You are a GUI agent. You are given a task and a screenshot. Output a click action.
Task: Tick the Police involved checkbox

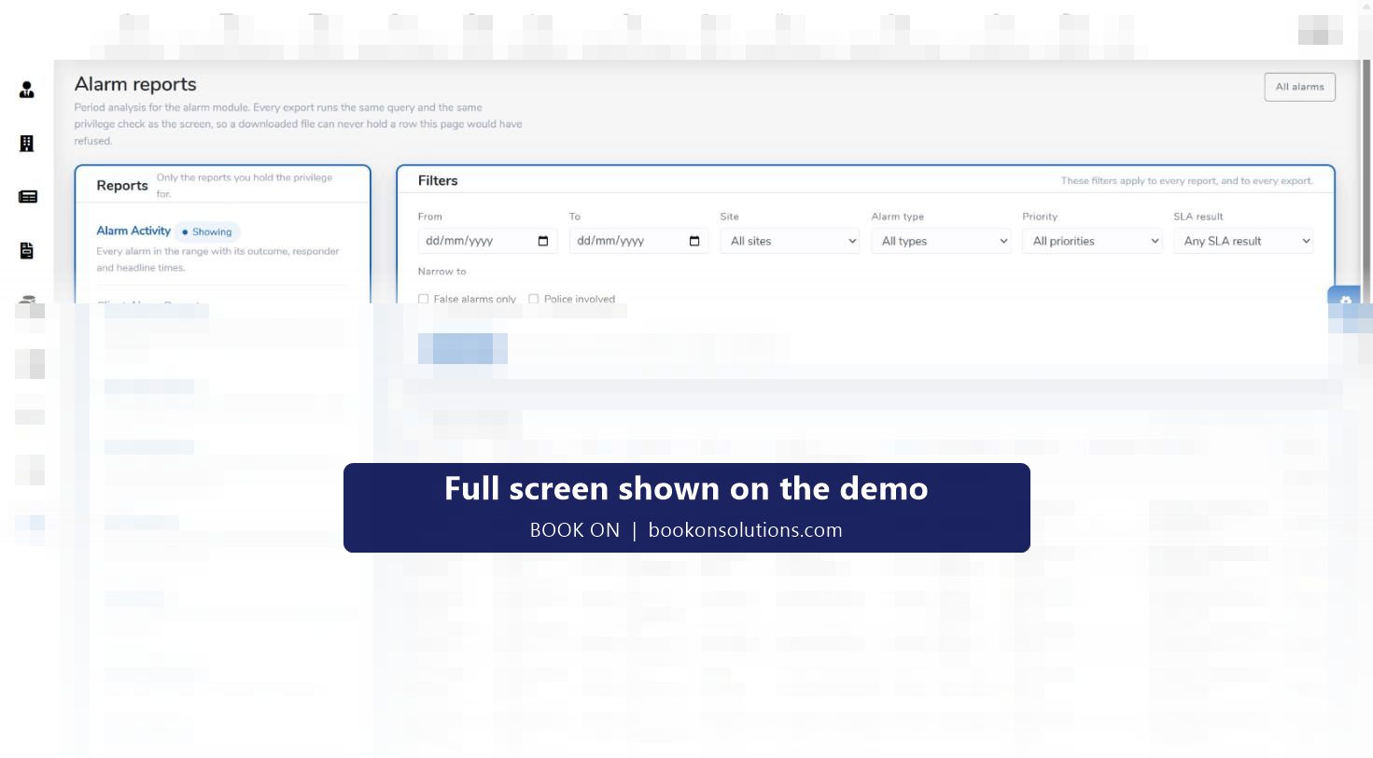pos(534,299)
